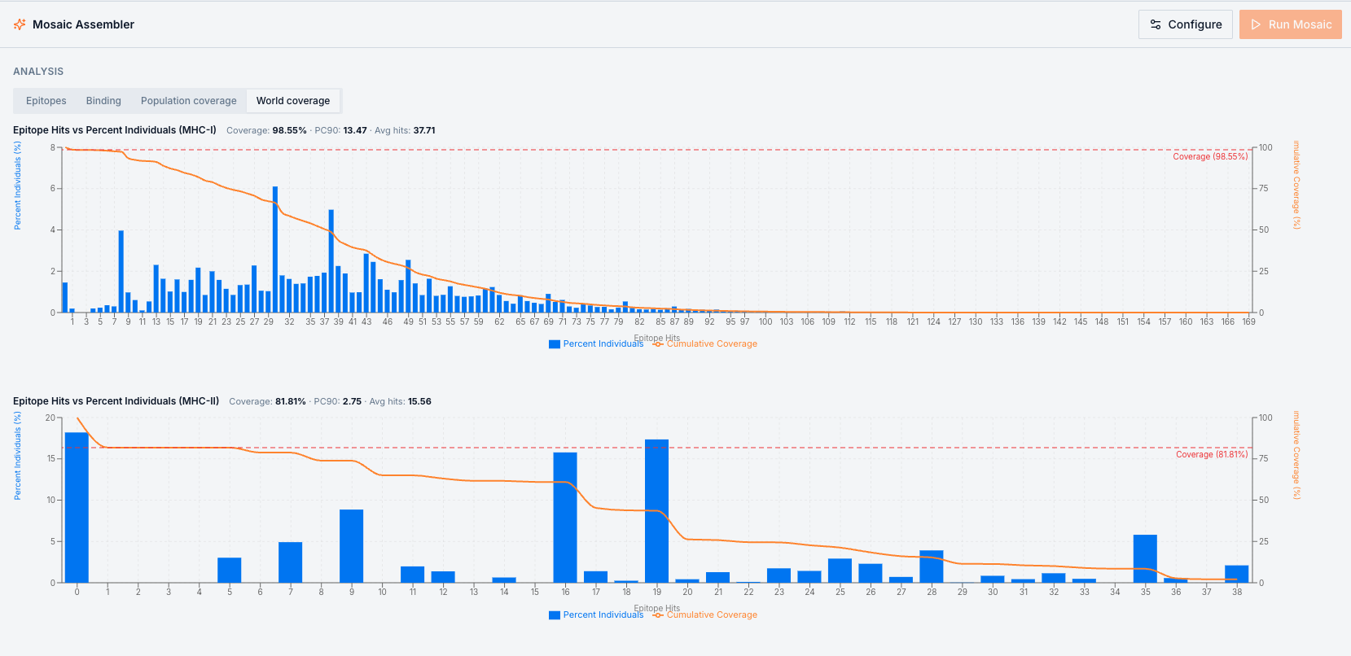Image resolution: width=1351 pixels, height=656 pixels.
Task: Click the MHC-II bar at epitope hit 35
Action: [1145, 558]
